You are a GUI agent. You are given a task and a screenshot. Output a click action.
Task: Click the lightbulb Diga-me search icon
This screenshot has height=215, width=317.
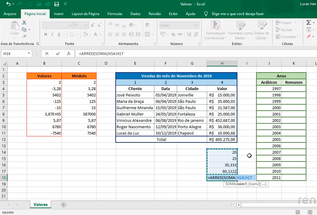pyautogui.click(x=206, y=14)
